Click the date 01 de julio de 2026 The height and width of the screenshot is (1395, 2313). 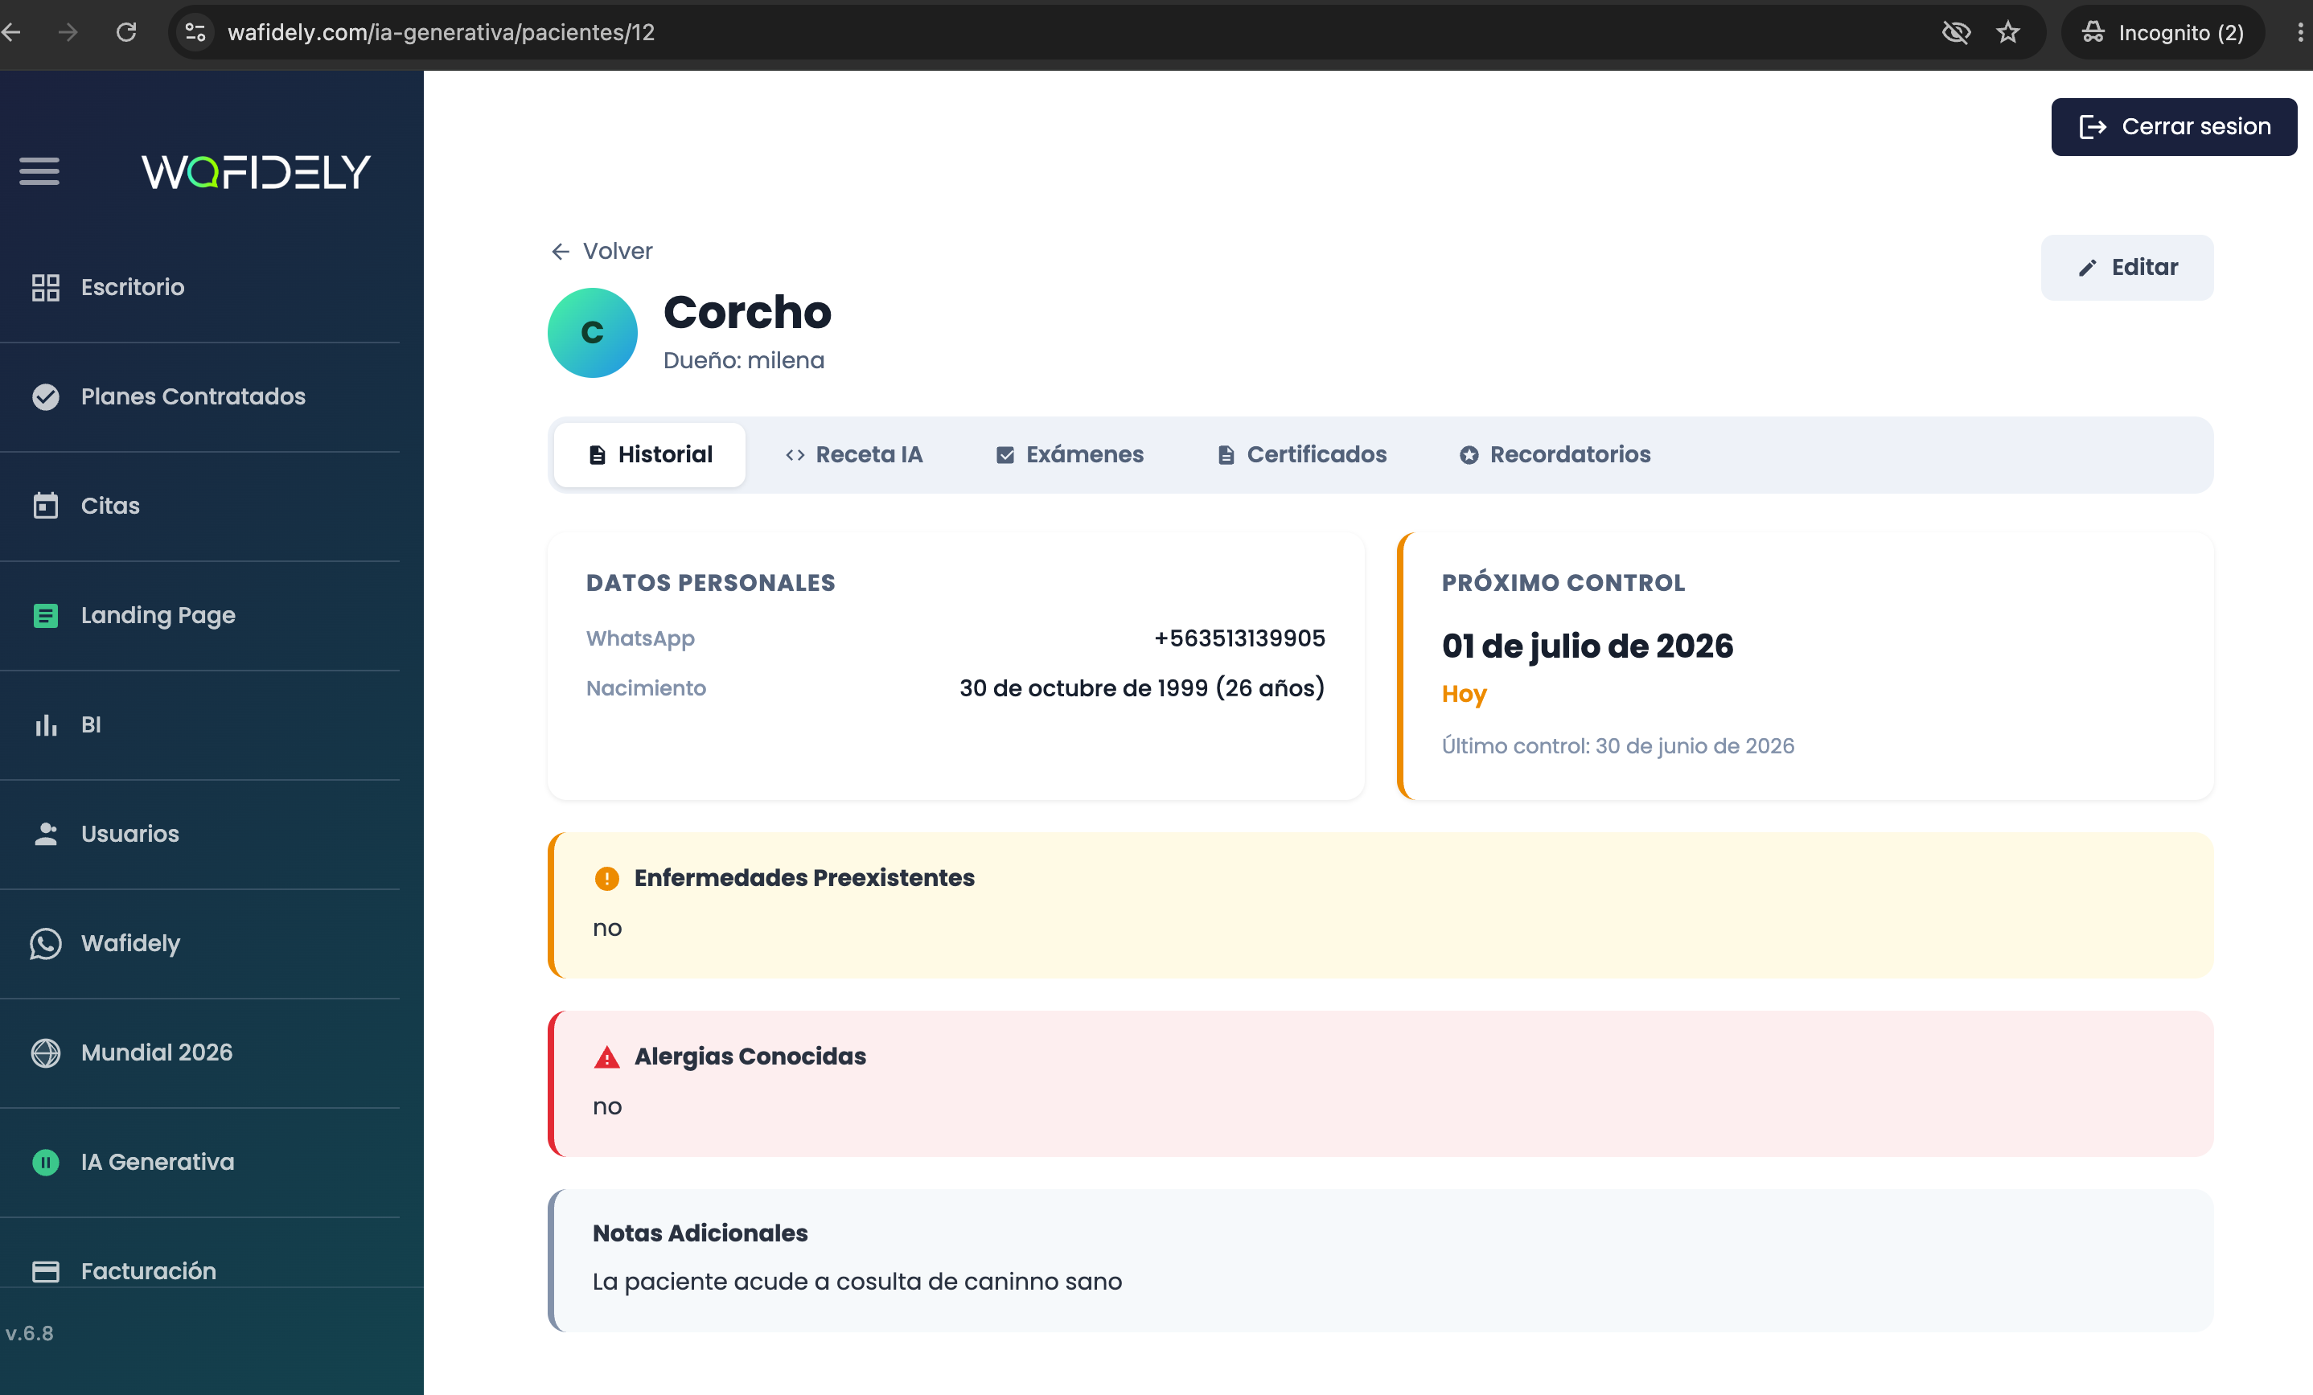pyautogui.click(x=1588, y=646)
